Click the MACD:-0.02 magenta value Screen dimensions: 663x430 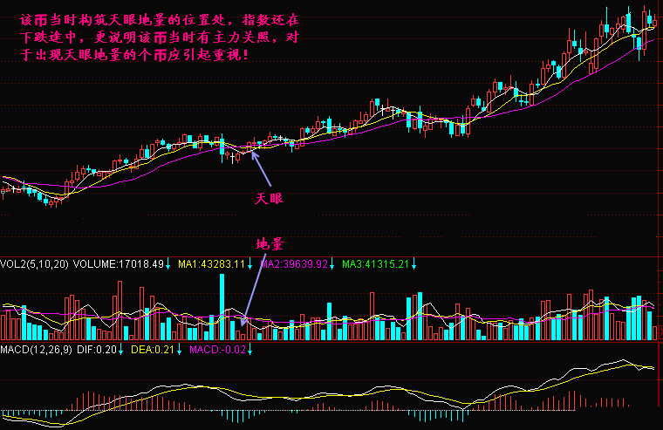tap(217, 350)
